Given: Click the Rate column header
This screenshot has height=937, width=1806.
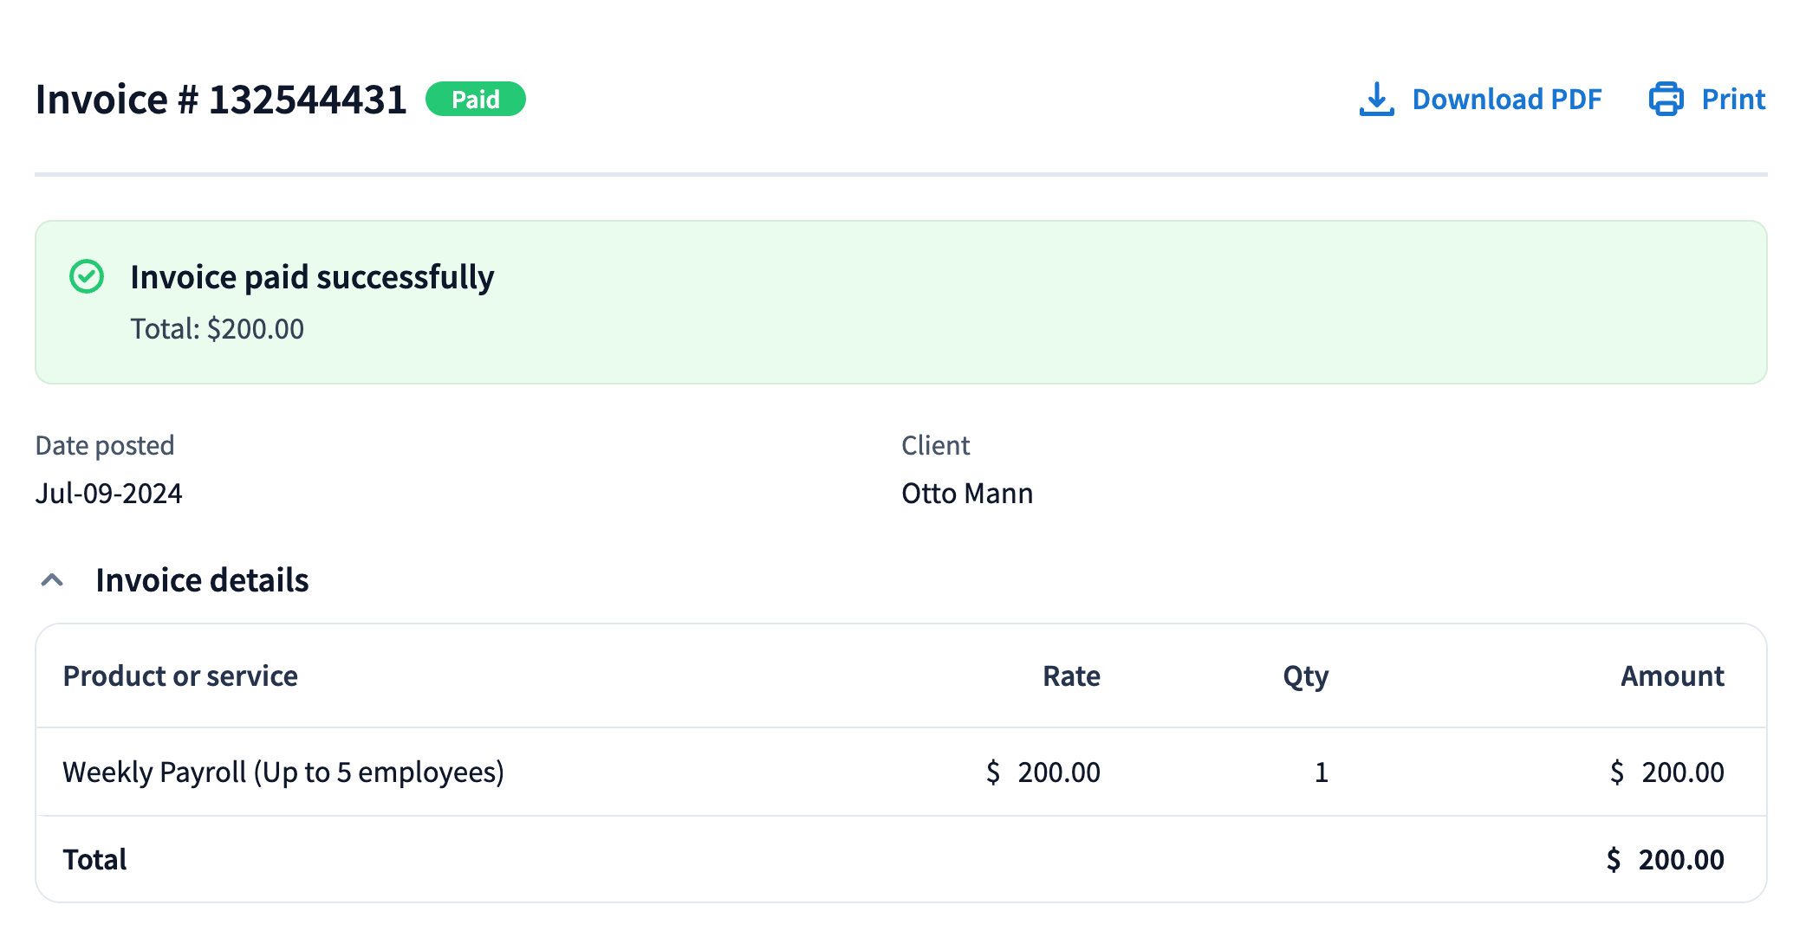Looking at the screenshot, I should pyautogui.click(x=1071, y=676).
